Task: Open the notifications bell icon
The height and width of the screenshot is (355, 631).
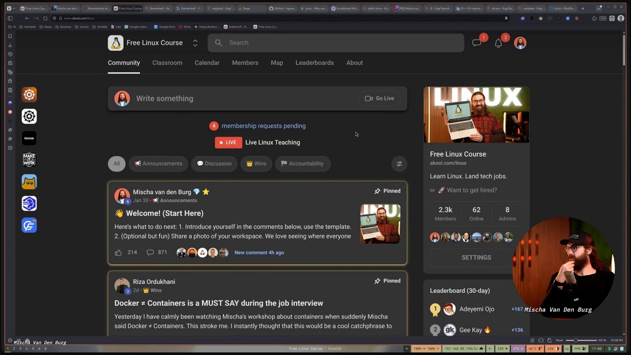Action: pyautogui.click(x=498, y=43)
